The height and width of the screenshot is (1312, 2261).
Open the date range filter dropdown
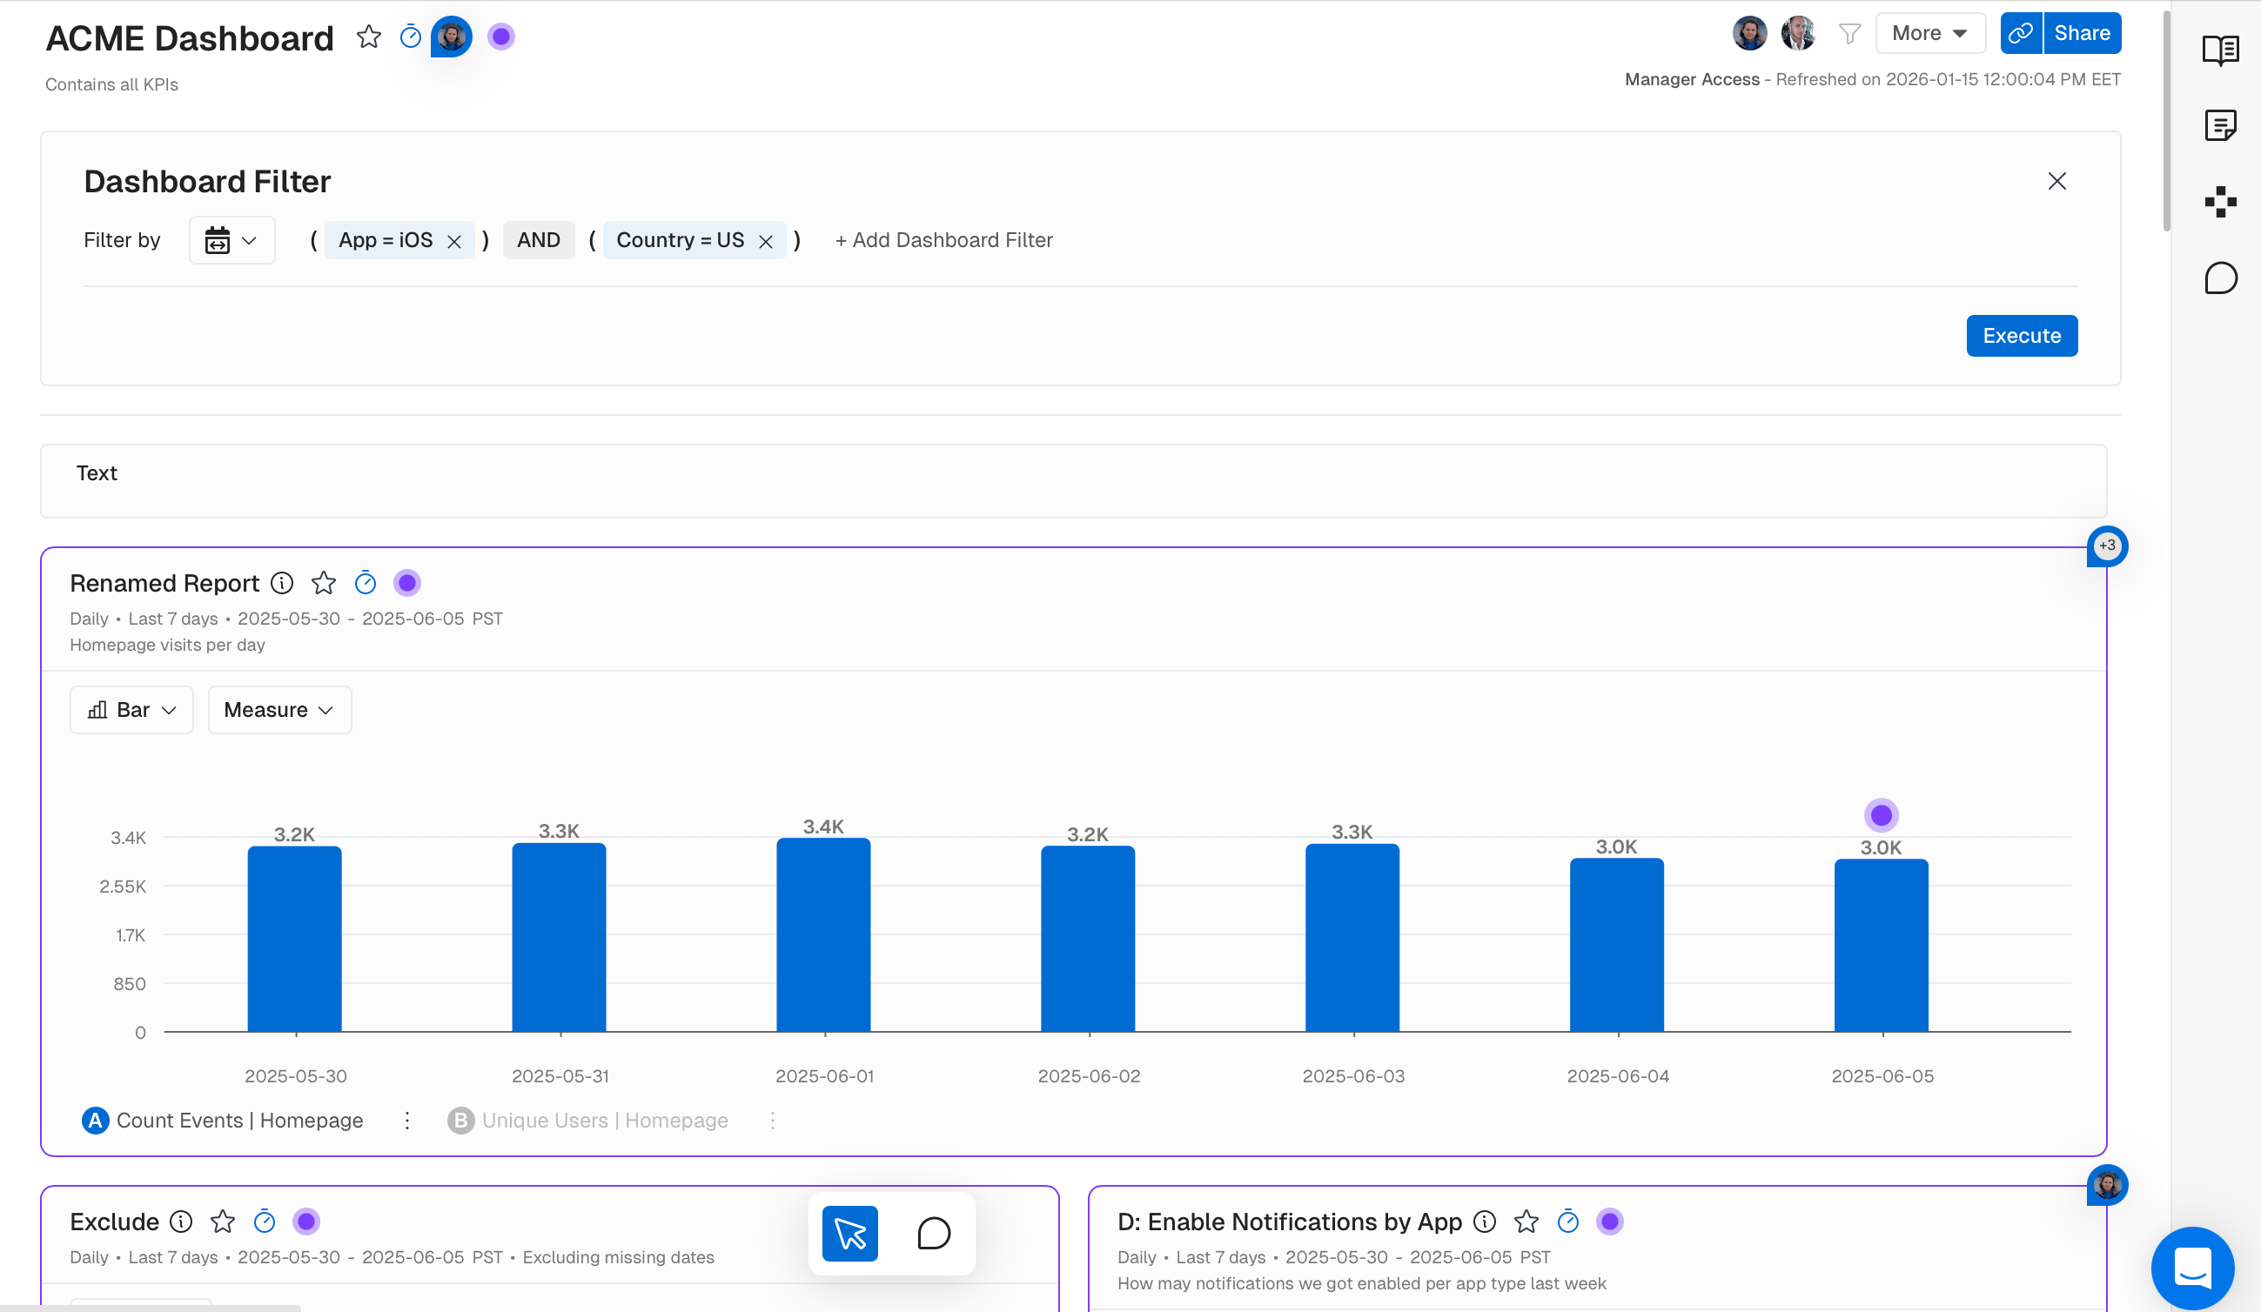pyautogui.click(x=231, y=240)
